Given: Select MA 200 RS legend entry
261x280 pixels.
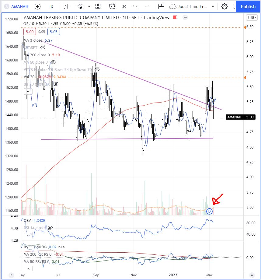Looking at the screenshot, I should [37, 254].
